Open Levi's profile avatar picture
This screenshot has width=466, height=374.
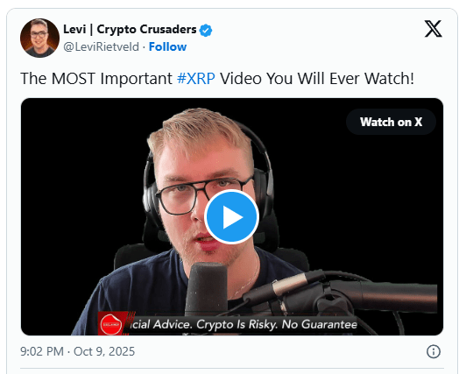39,38
